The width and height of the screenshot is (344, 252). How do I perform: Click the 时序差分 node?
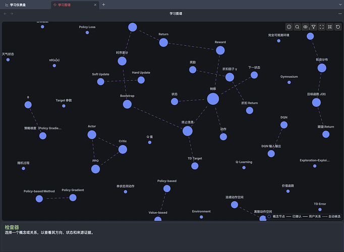click(122, 61)
